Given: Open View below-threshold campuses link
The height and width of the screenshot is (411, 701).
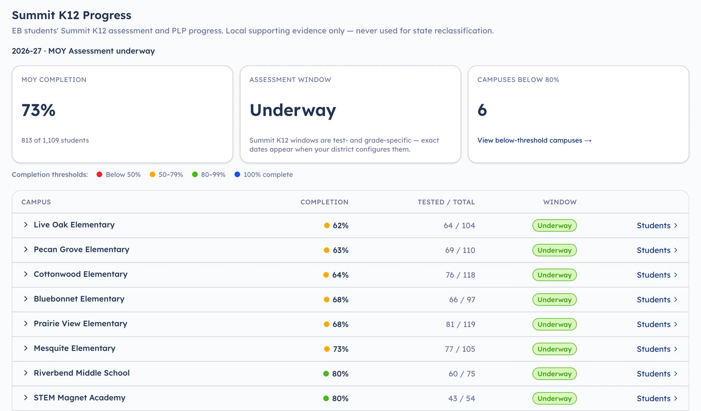Looking at the screenshot, I should pos(535,140).
